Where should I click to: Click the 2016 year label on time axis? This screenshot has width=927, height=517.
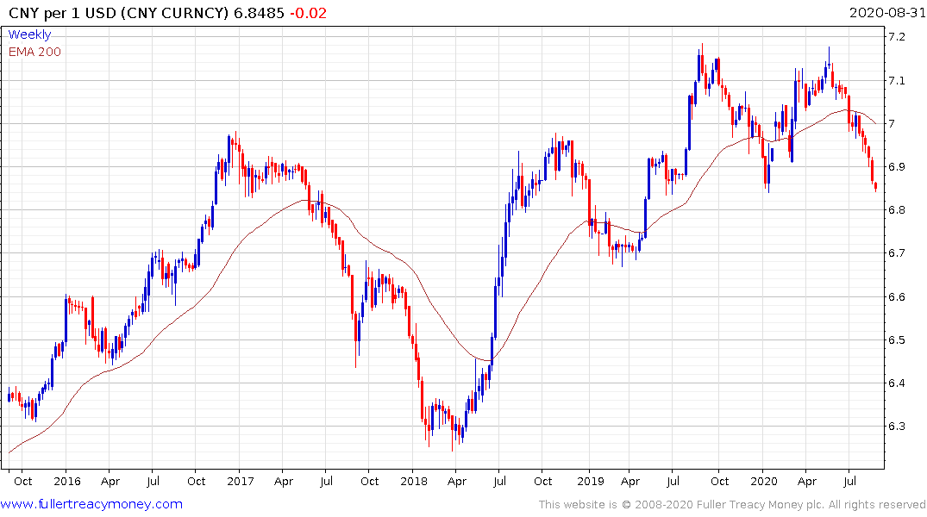coord(66,481)
